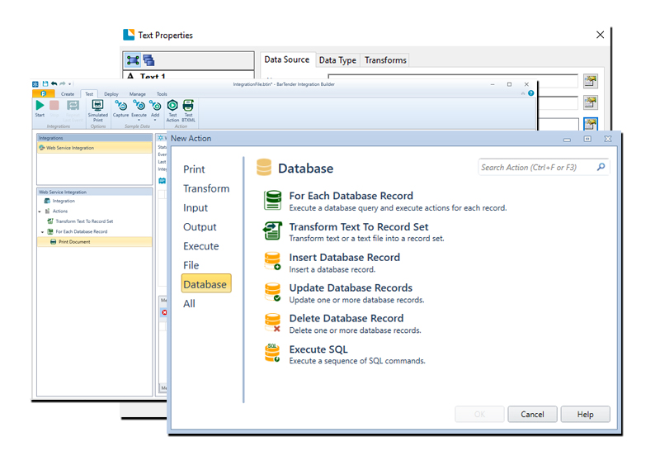Screen dimensions: 660x456
Task: Collapse the Actions tree node
Action: 40,211
